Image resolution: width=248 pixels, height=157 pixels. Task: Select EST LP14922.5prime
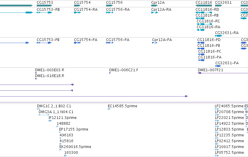[x=229, y=124]
